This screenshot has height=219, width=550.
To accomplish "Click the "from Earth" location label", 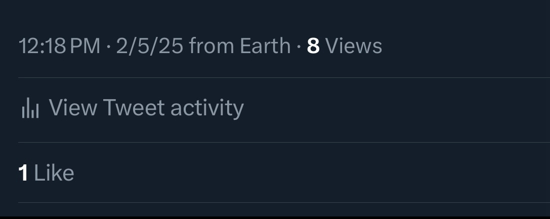I will click(239, 47).
